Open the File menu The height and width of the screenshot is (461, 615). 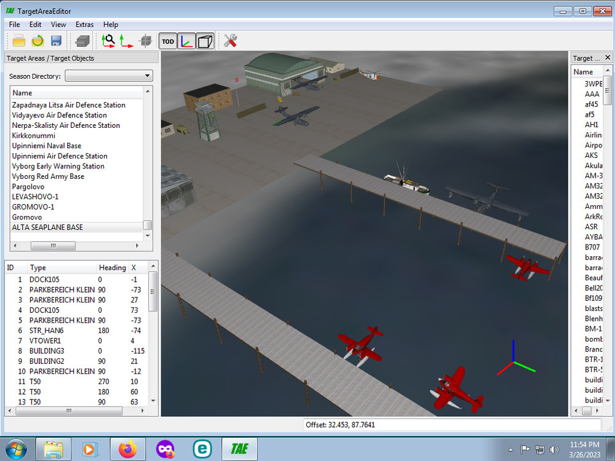point(14,25)
